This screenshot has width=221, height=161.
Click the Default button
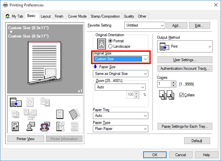pyautogui.click(x=197, y=141)
